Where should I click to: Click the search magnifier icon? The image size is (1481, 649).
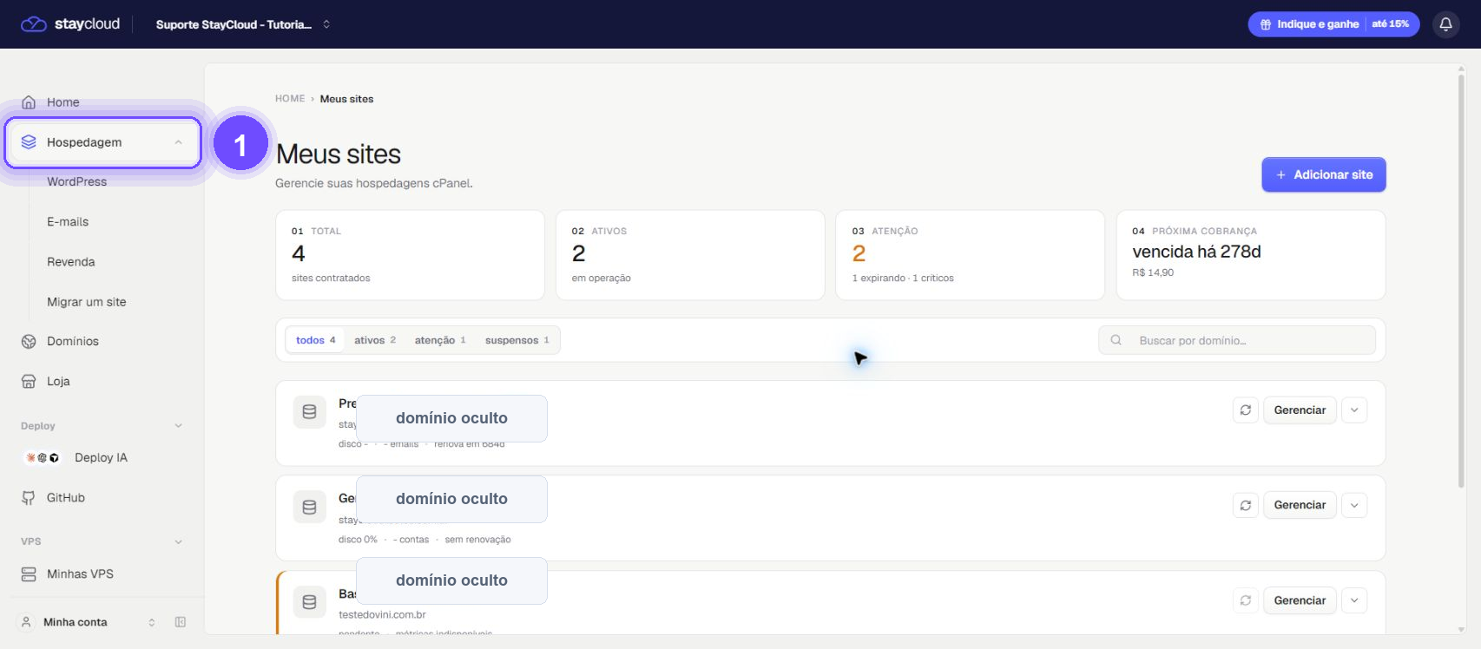click(x=1116, y=340)
